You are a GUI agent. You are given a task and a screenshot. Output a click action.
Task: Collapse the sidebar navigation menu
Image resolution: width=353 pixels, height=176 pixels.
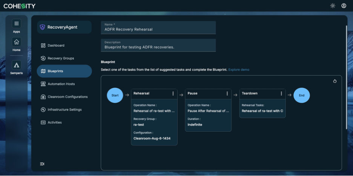point(42,164)
